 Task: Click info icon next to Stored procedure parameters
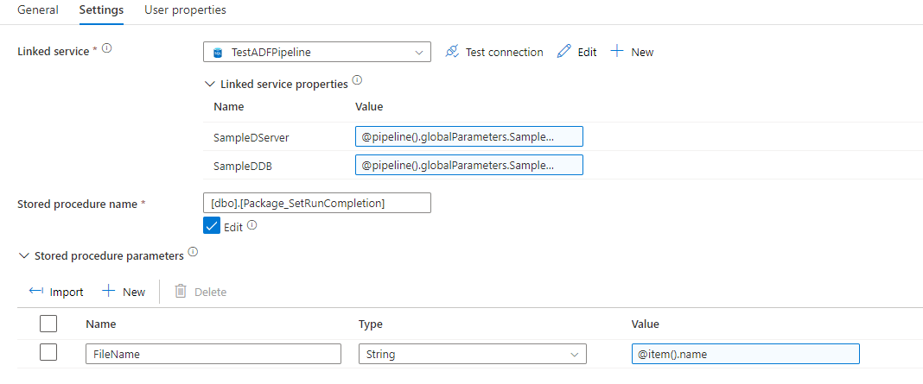(193, 253)
